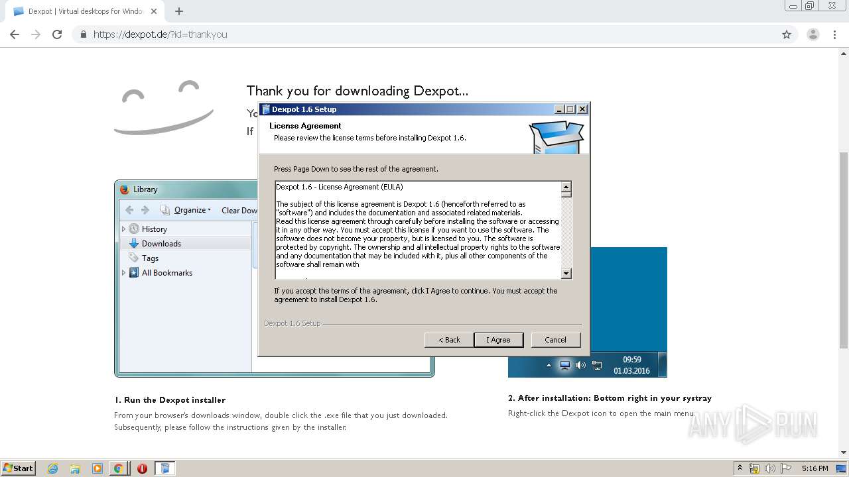Close the Dexpot browser tab
Screen dimensions: 849x477
tap(154, 11)
